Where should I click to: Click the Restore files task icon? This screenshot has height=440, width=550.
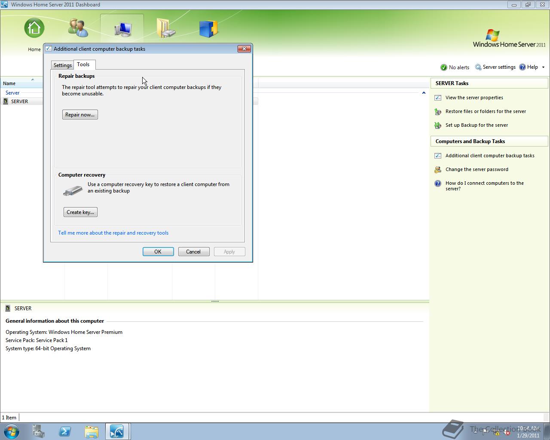(438, 111)
